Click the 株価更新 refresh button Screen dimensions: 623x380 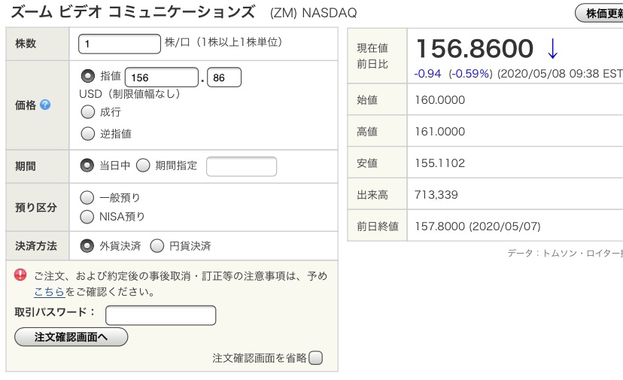(x=599, y=13)
